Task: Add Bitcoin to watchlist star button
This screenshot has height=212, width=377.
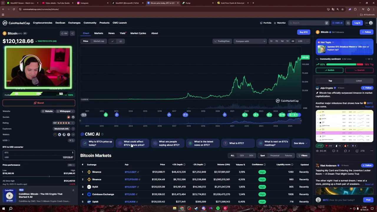Action: point(64,33)
